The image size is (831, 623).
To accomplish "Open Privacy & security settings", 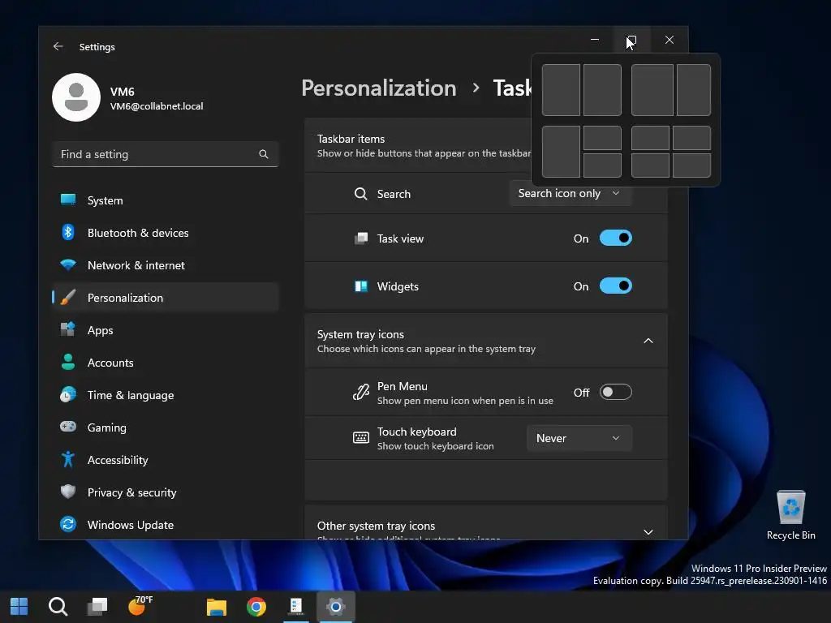I will tap(166, 492).
